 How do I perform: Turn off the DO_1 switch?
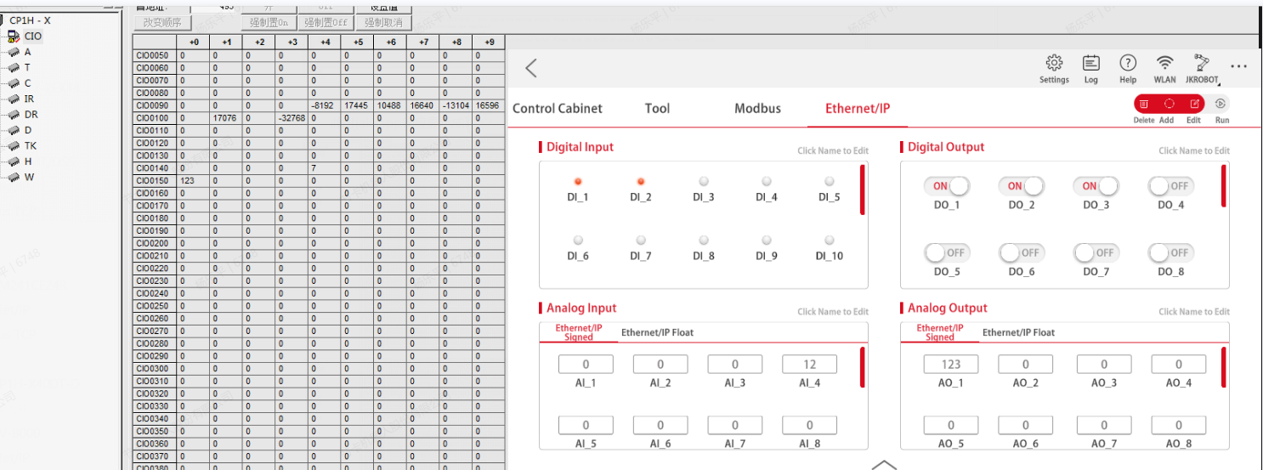pos(947,186)
